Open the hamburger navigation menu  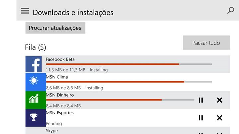25,11
